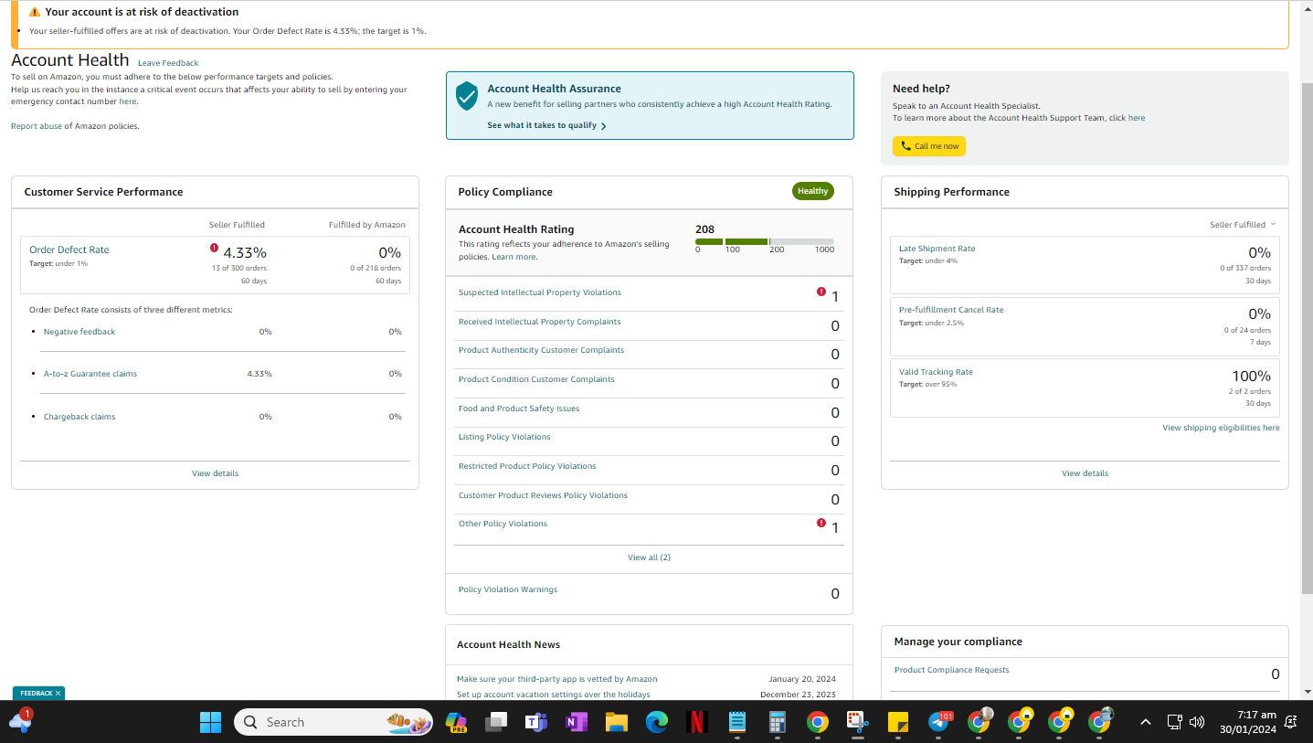Open Food and Product Safety Issues
The image size is (1313, 743).
click(x=519, y=409)
